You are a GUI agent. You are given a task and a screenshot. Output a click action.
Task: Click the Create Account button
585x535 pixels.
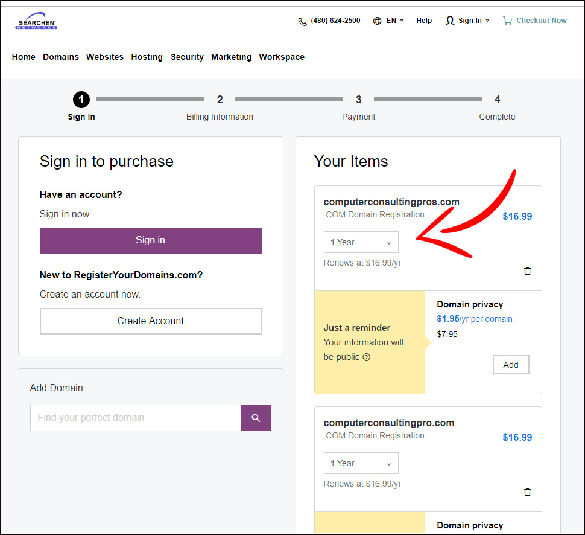(151, 321)
